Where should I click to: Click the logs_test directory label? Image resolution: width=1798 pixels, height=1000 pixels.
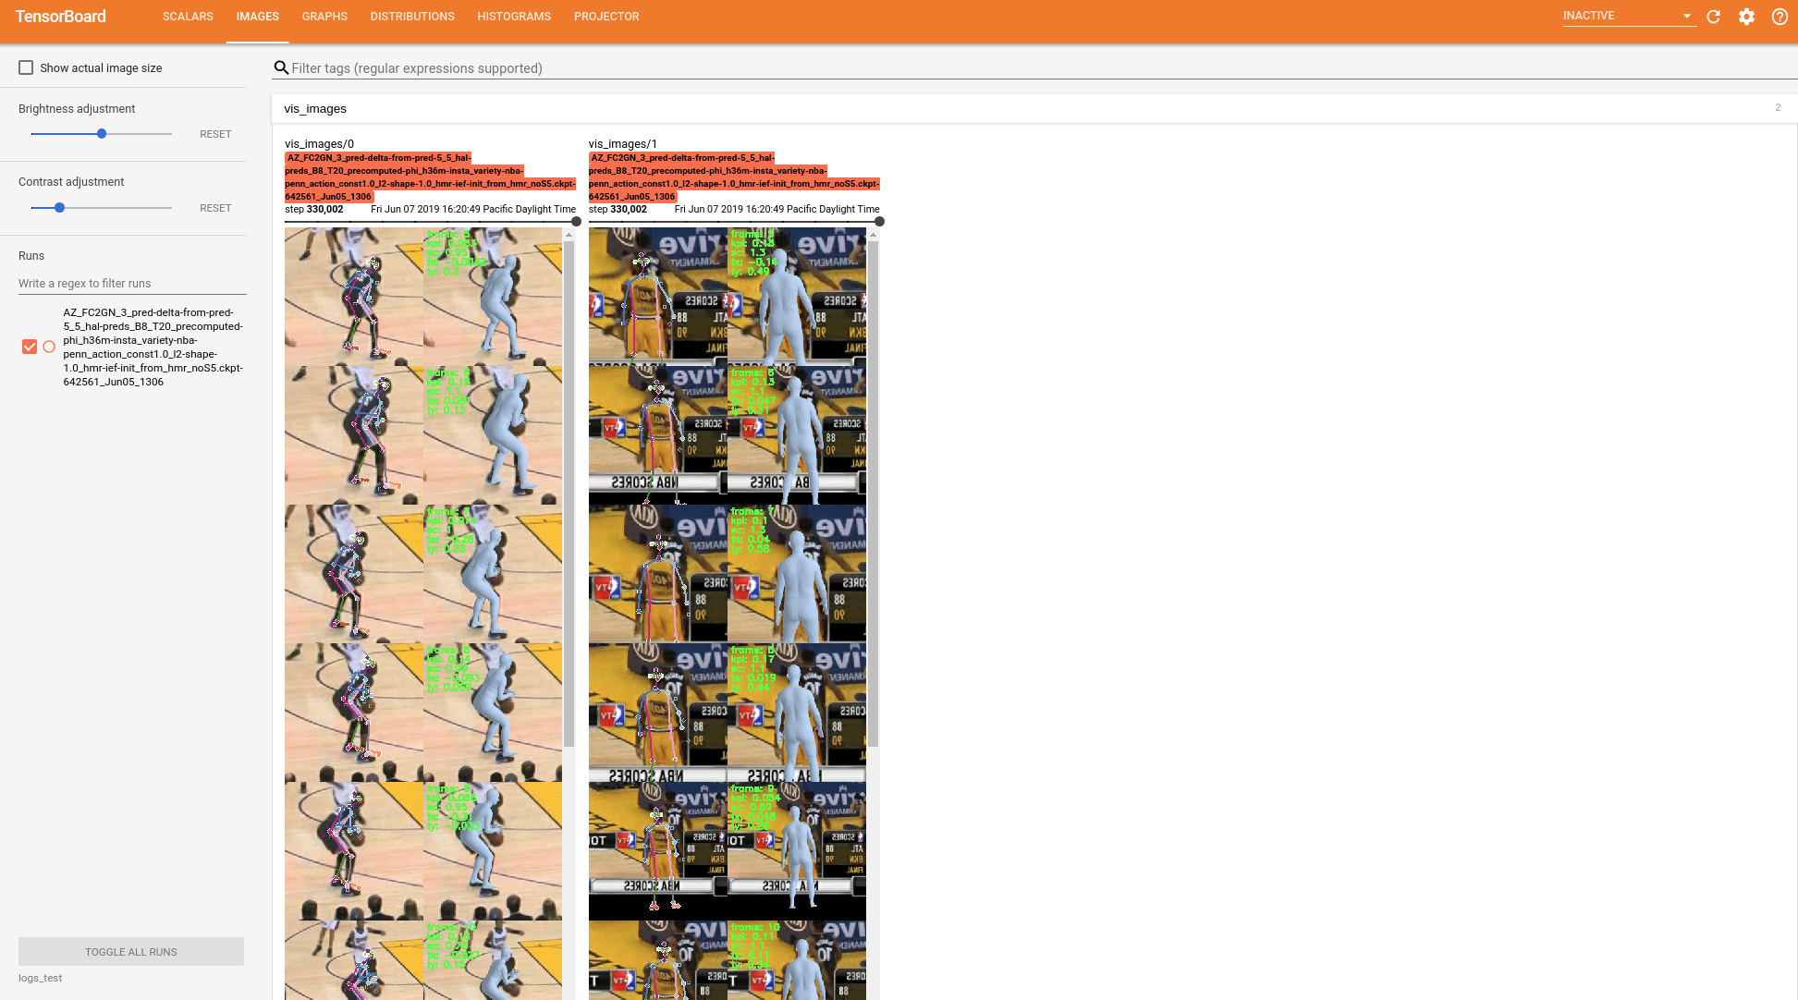coord(41,978)
